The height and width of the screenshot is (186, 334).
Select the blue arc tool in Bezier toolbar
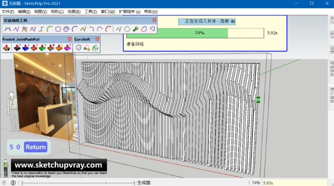(x=75, y=29)
